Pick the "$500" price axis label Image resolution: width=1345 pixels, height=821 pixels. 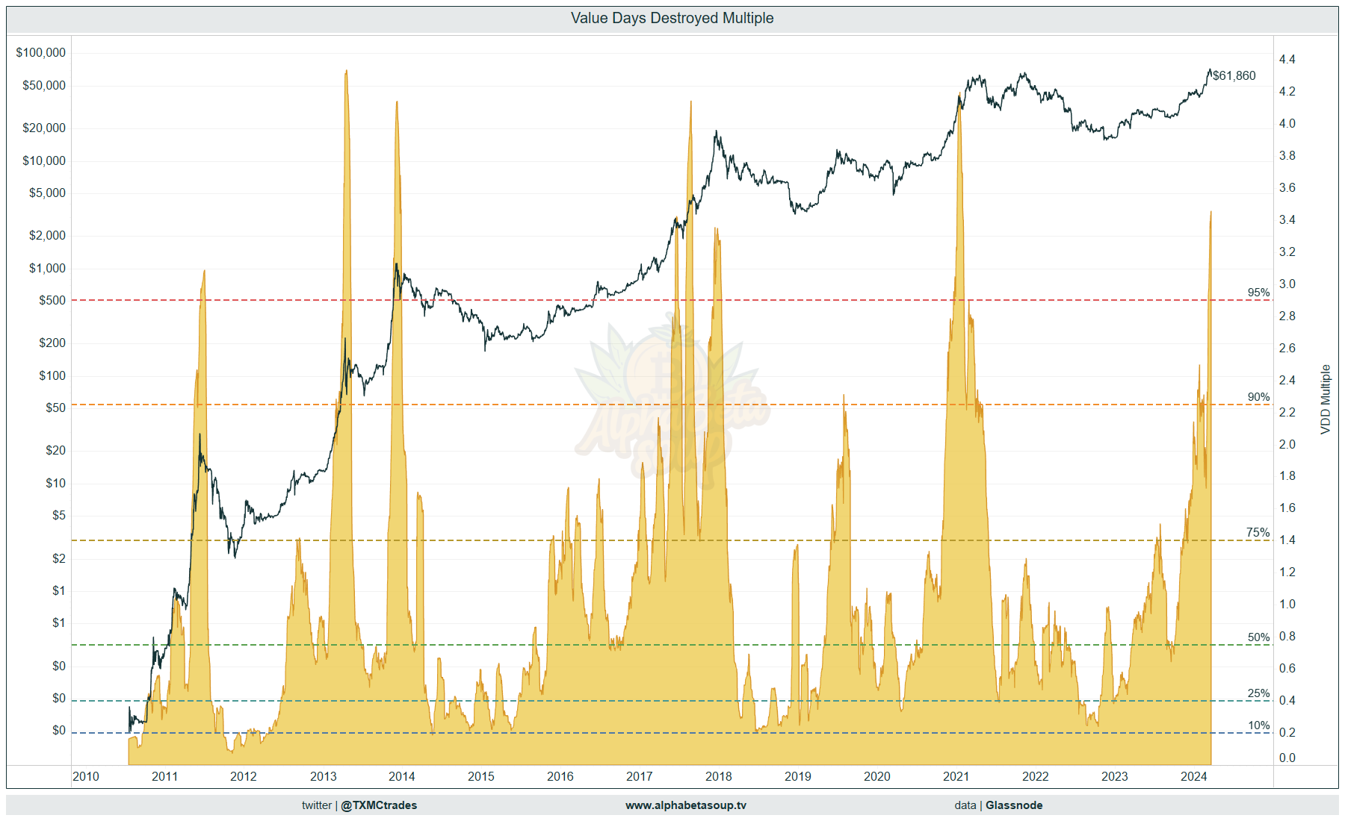52,300
